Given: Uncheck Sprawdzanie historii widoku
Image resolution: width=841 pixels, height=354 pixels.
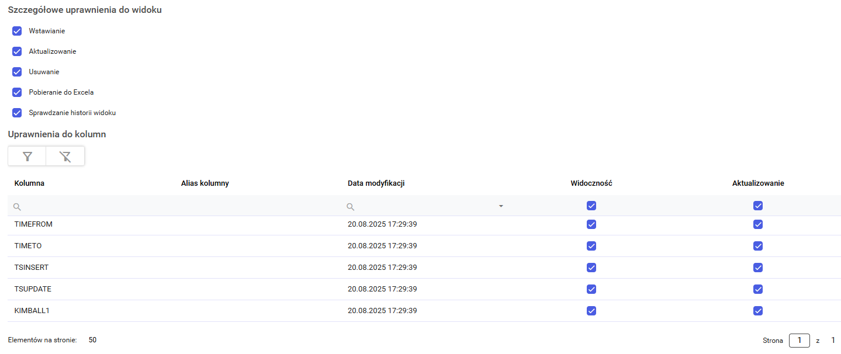Looking at the screenshot, I should point(17,113).
